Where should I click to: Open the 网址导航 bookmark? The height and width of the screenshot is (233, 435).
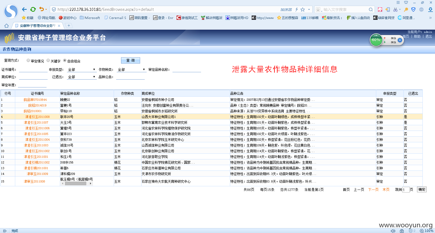pos(47,18)
